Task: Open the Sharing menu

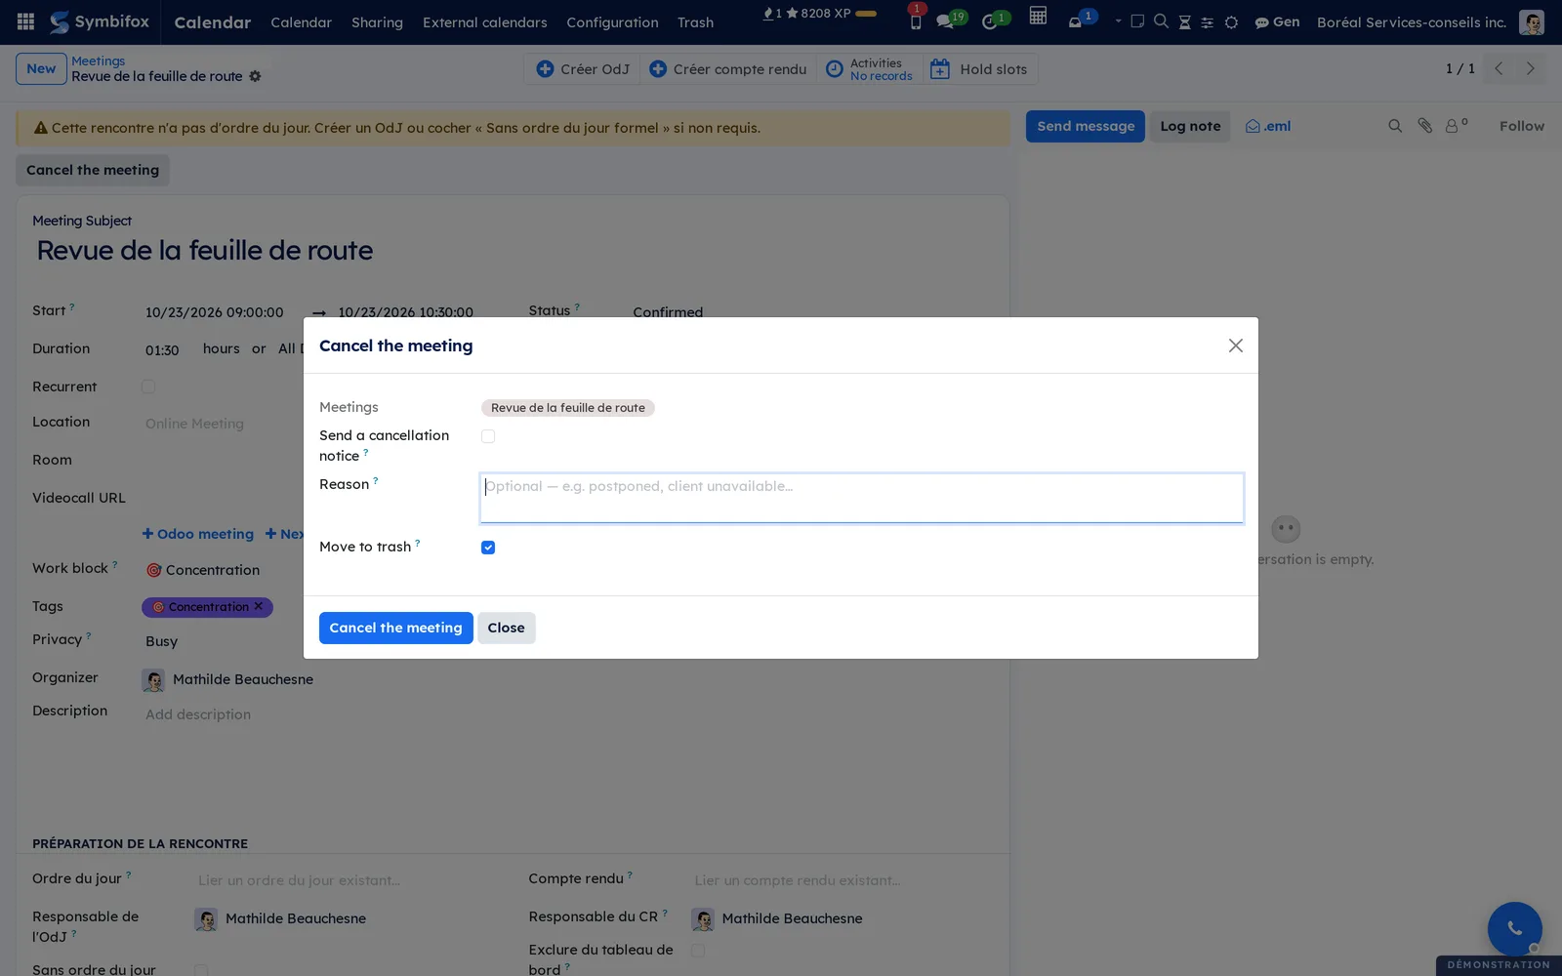Action: coord(377,22)
